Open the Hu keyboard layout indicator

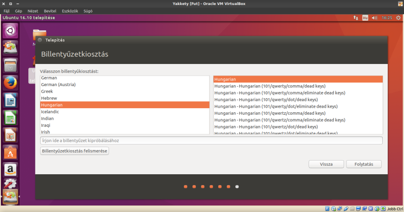[x=365, y=18]
